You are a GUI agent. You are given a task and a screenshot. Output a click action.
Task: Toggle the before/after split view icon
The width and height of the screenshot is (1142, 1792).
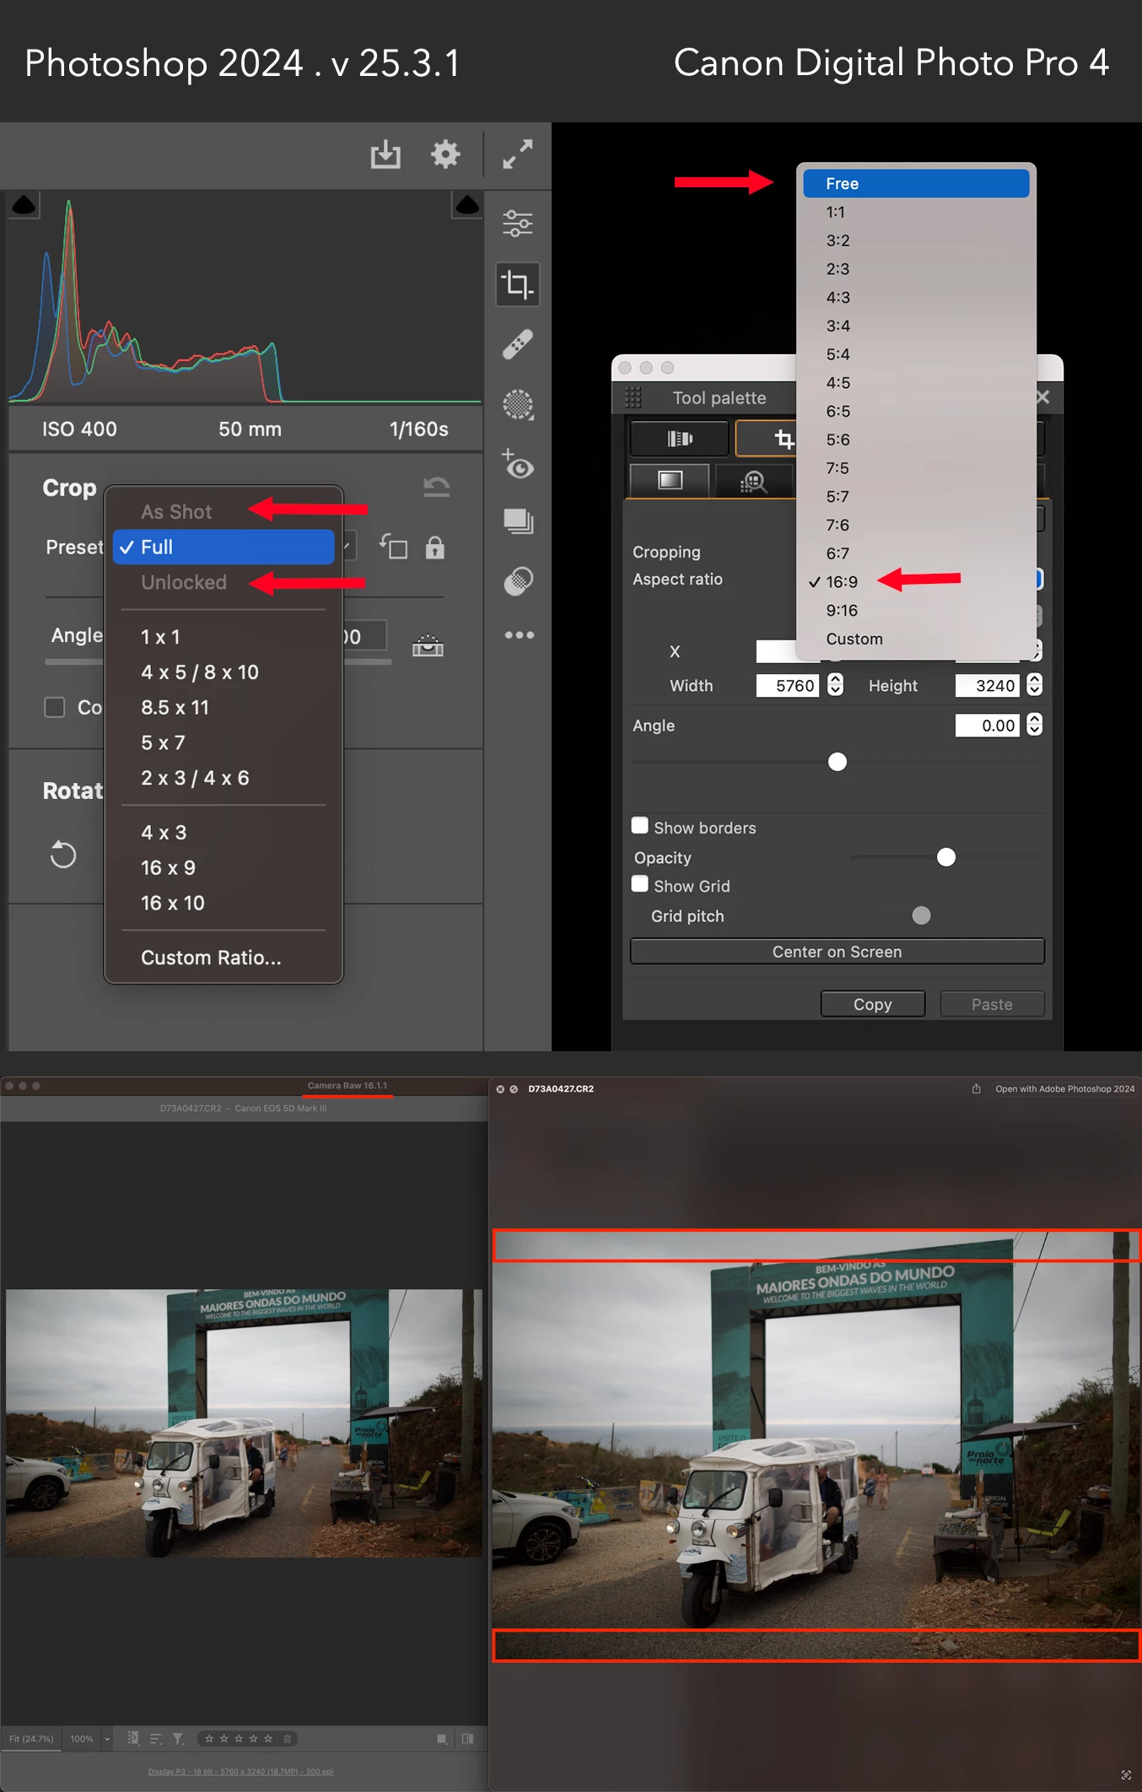point(467,1739)
